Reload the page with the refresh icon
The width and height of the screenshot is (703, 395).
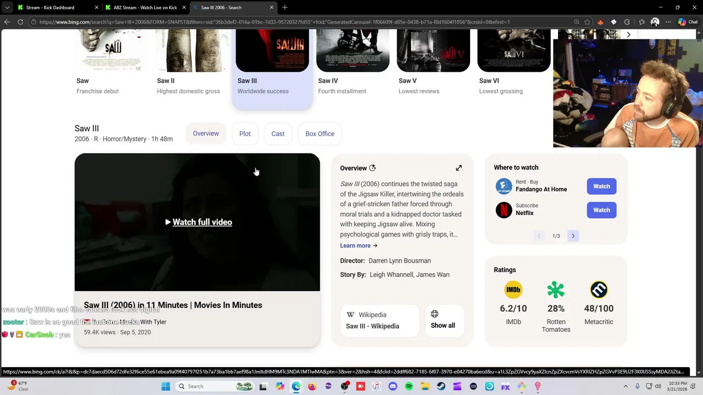[20, 22]
